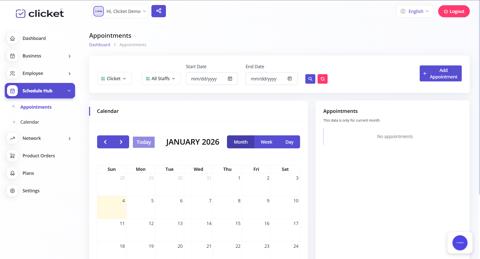Switch calendar to Week view
This screenshot has width=480, height=259.
pos(266,142)
